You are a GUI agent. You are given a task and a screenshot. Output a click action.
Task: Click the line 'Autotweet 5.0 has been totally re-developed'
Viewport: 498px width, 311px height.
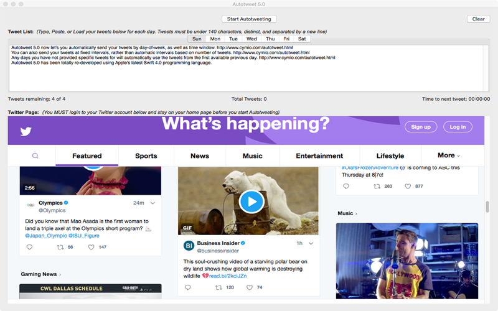point(111,63)
